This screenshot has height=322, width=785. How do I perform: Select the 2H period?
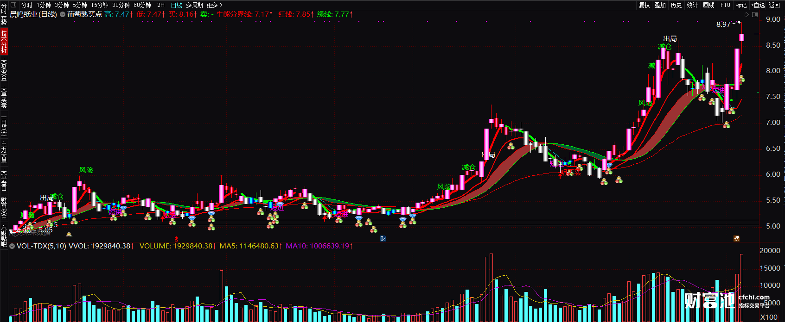click(x=161, y=5)
